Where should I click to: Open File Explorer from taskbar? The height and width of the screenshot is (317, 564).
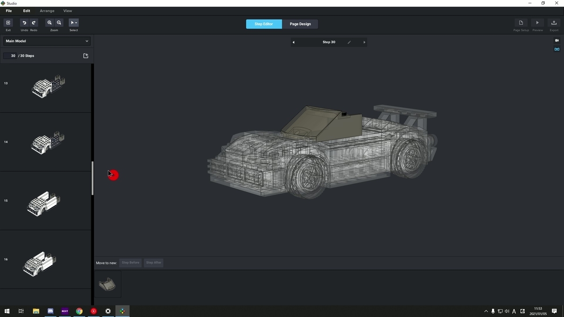[36, 311]
